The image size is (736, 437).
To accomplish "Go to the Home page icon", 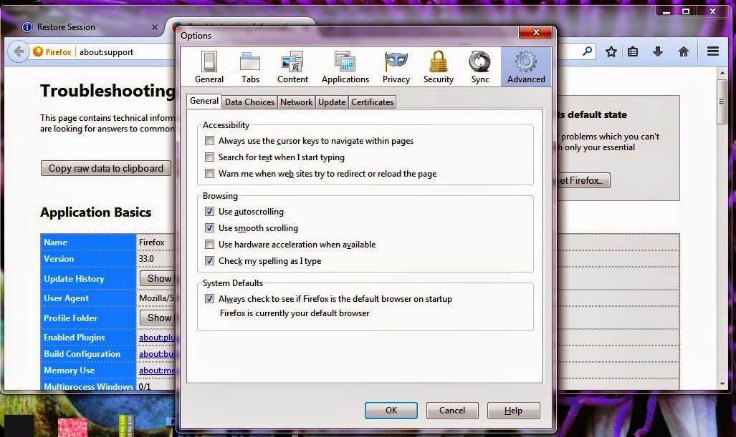I will click(x=684, y=51).
